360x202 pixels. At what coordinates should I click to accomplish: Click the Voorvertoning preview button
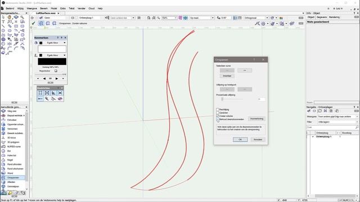pyautogui.click(x=256, y=118)
